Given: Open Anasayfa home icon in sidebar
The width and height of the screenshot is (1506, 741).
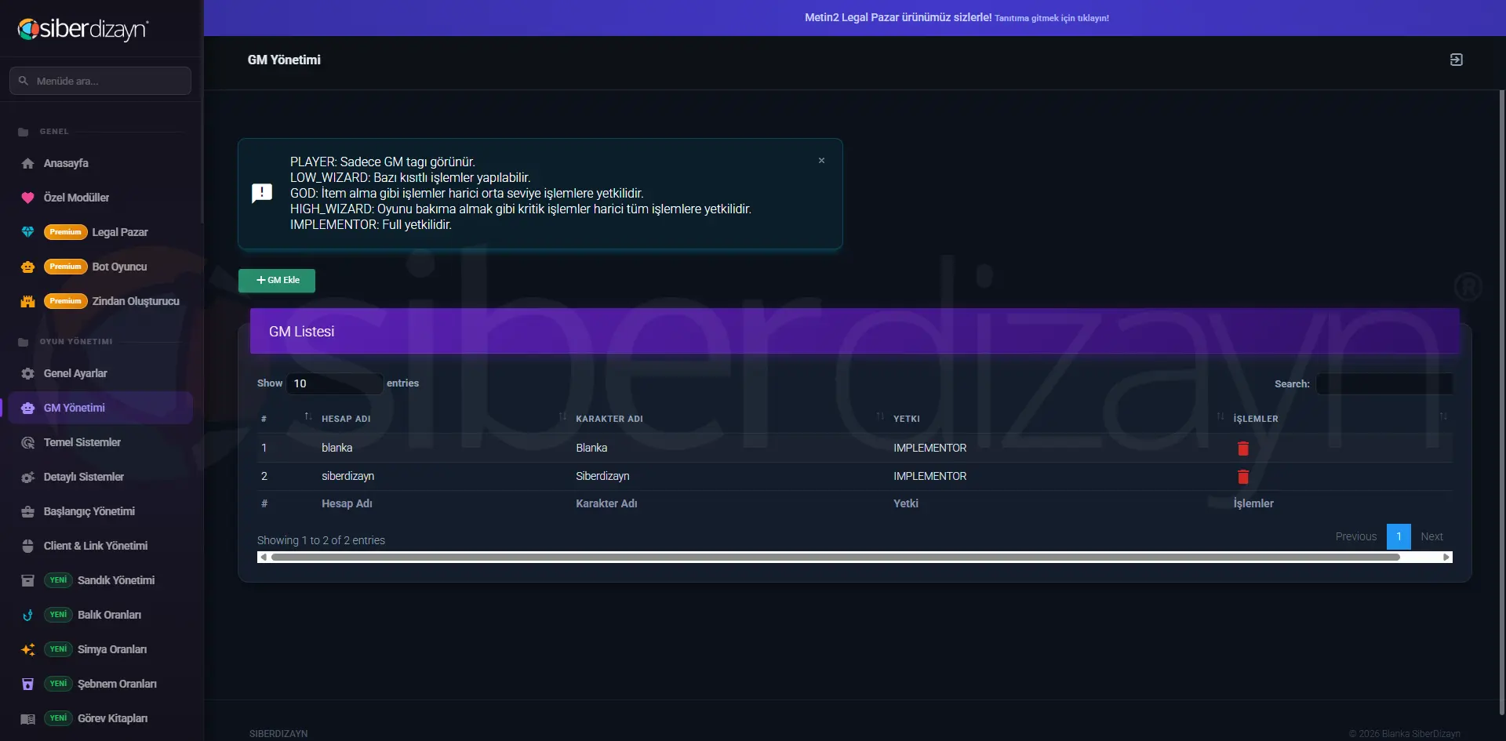Looking at the screenshot, I should coord(27,163).
